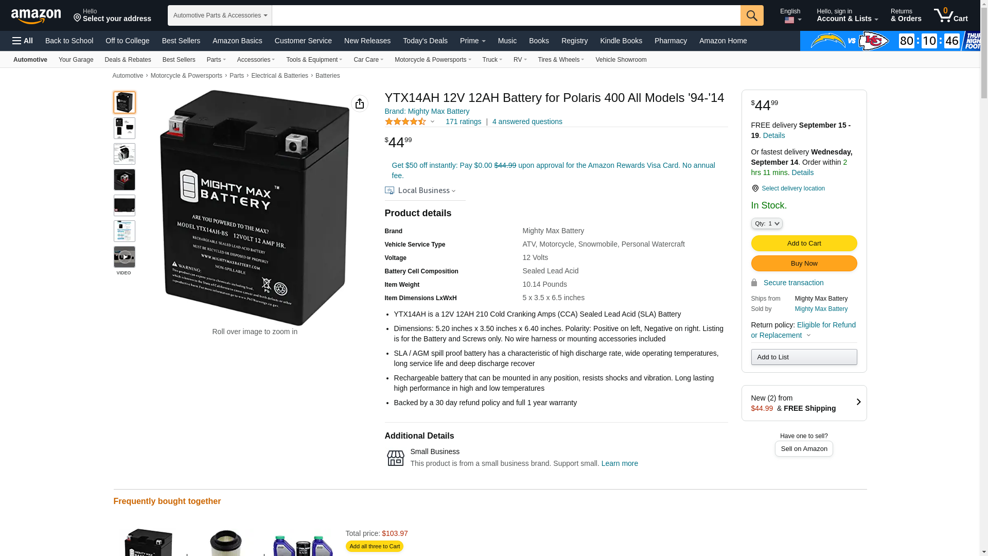The image size is (988, 556).
Task: Click the Buy Now button
Action: pyautogui.click(x=804, y=264)
